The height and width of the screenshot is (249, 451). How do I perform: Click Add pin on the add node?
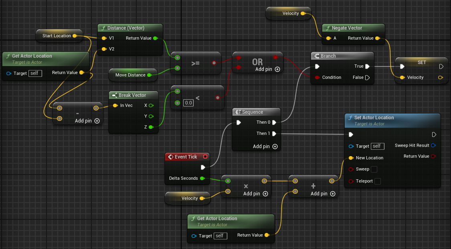[x=323, y=194]
